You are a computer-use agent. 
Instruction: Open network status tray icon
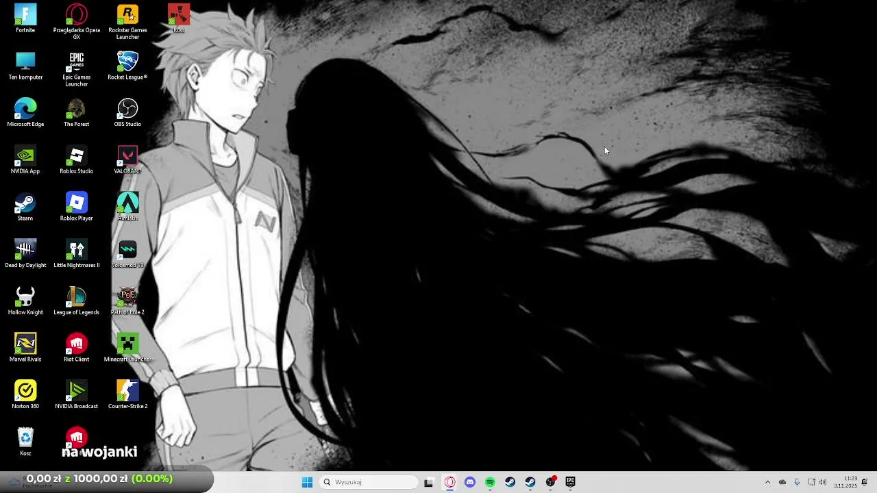point(811,482)
